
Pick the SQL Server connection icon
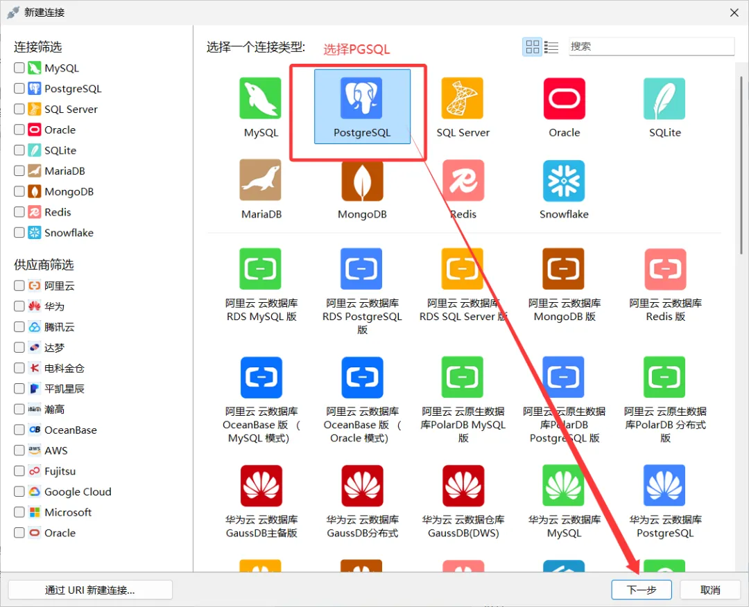click(x=463, y=98)
